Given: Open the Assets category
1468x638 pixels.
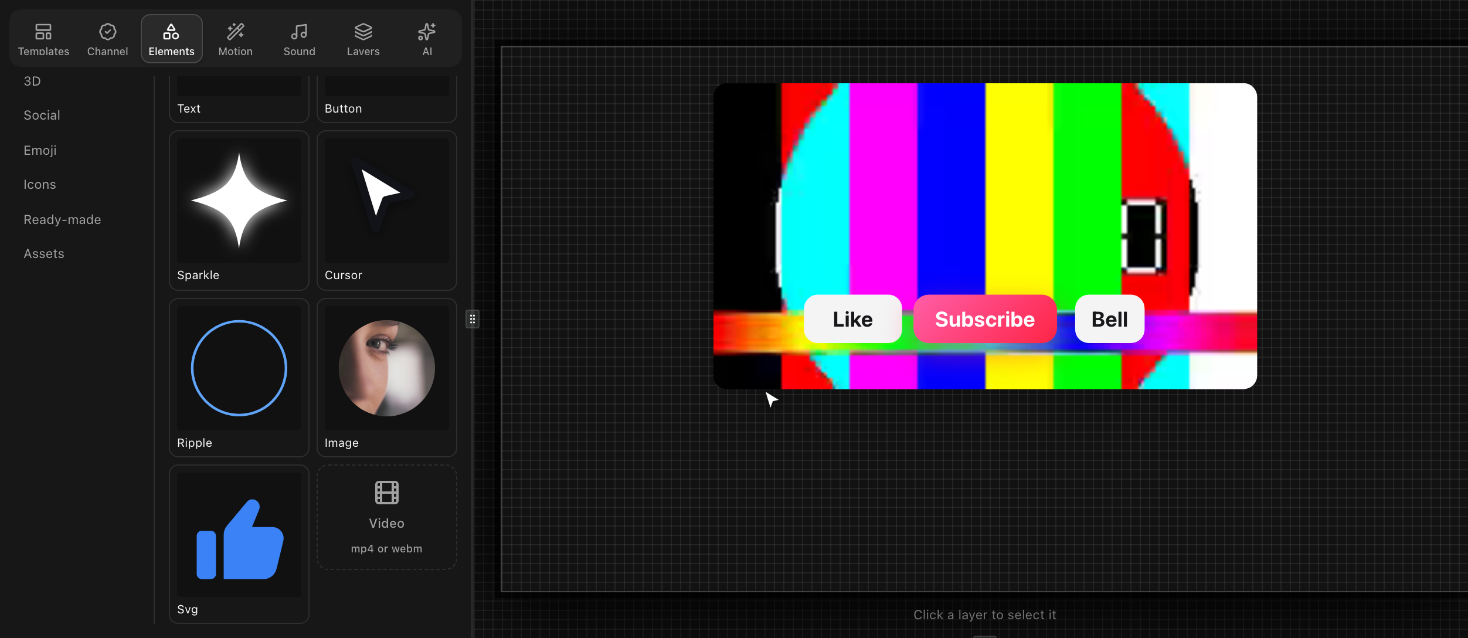Looking at the screenshot, I should [44, 253].
